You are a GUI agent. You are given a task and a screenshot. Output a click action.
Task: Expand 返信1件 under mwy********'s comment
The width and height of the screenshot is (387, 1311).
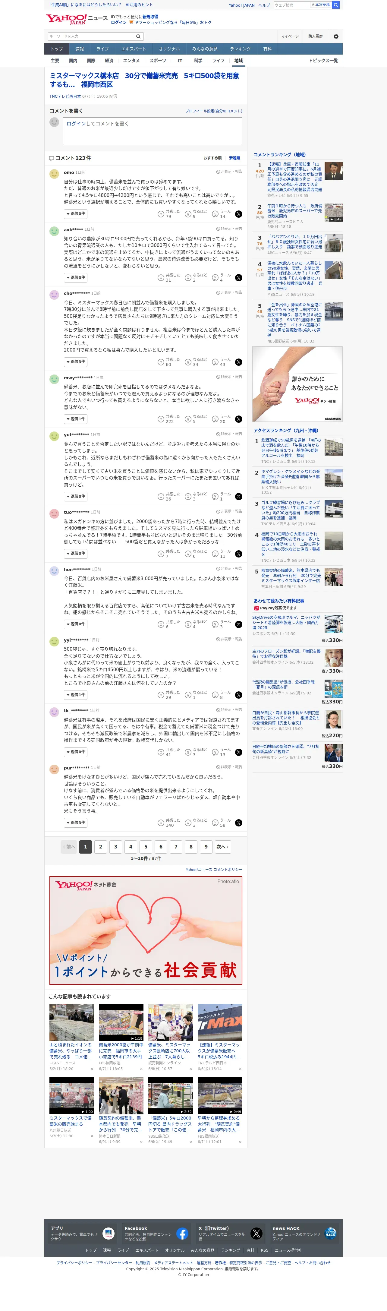75,419
